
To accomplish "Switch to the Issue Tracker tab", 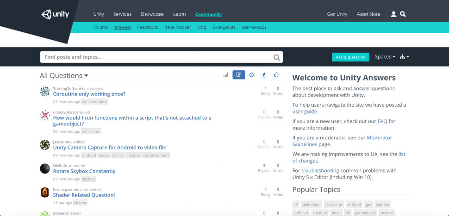I will tap(178, 27).
